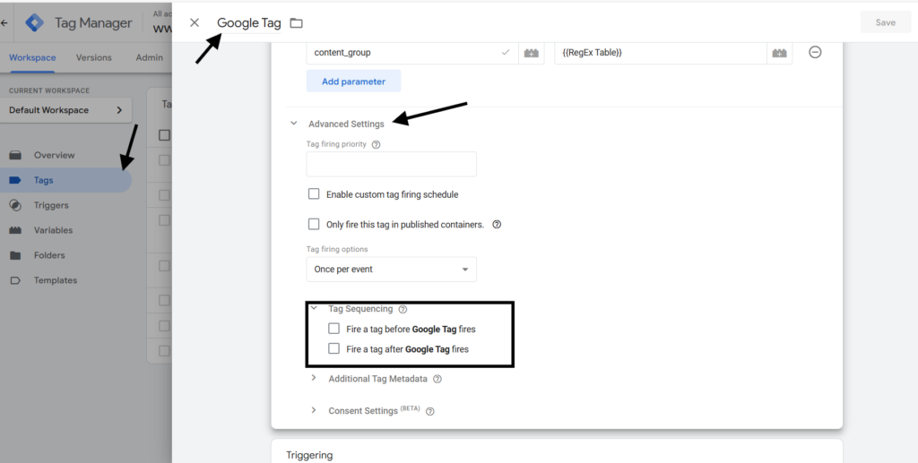Open help icon for Tag Sequencing
This screenshot has height=463, width=918.
pos(403,309)
